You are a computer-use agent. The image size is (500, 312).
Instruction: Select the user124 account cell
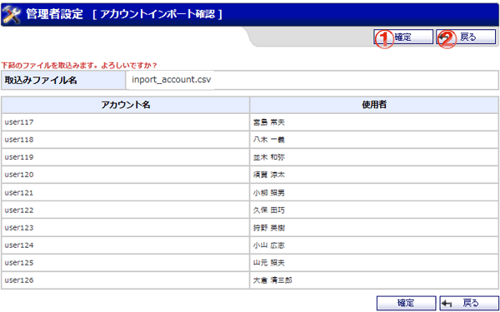coord(126,245)
